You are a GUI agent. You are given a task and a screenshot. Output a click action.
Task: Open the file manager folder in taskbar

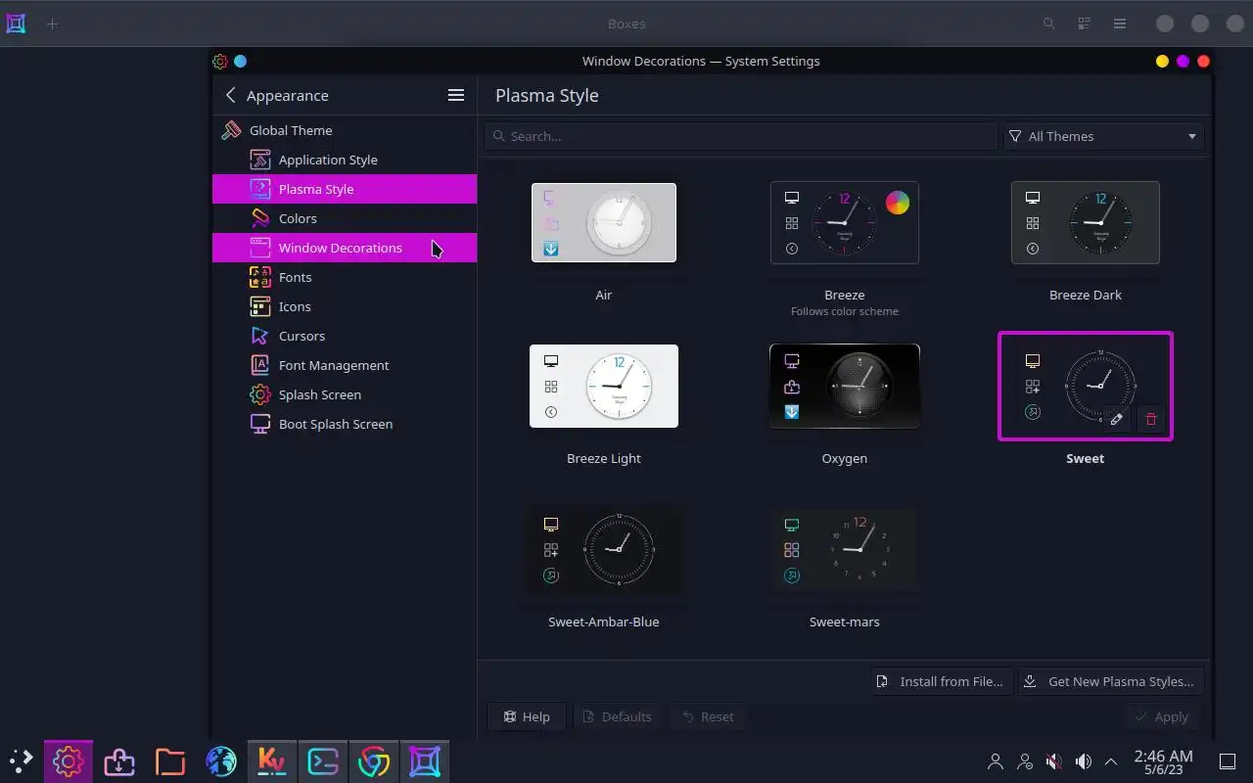click(x=170, y=761)
